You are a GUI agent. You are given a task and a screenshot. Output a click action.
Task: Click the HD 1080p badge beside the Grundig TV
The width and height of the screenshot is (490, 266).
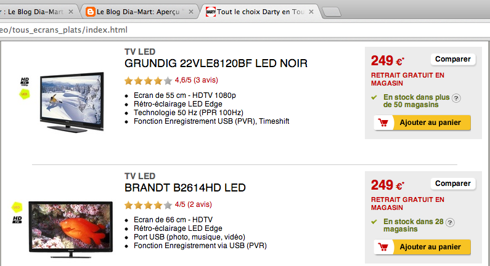(25, 81)
